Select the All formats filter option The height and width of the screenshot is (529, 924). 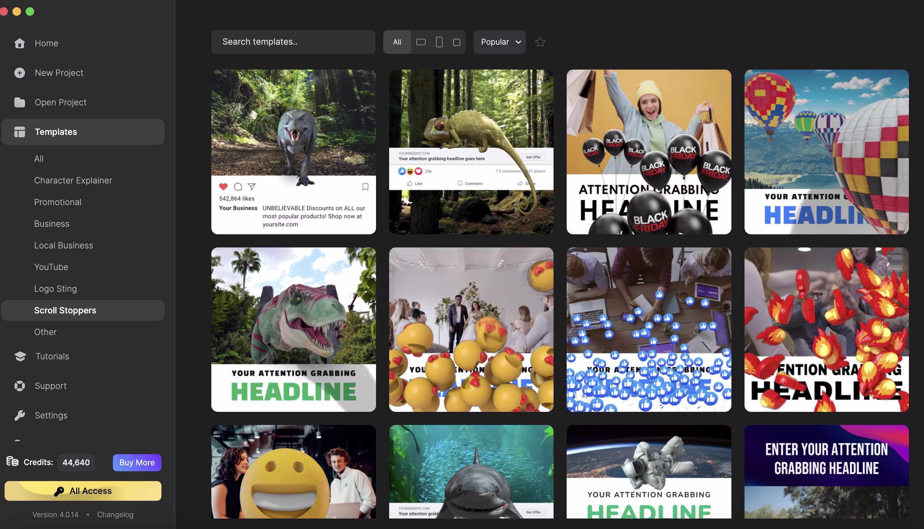click(397, 42)
